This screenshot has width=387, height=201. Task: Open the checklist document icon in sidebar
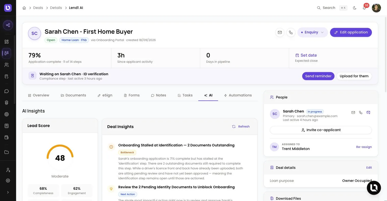[7, 76]
